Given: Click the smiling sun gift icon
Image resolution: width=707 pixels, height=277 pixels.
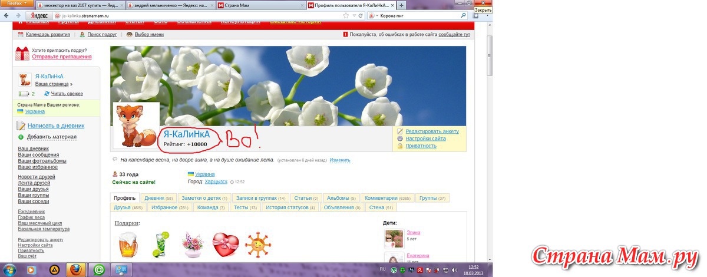Looking at the screenshot, I should 257,245.
